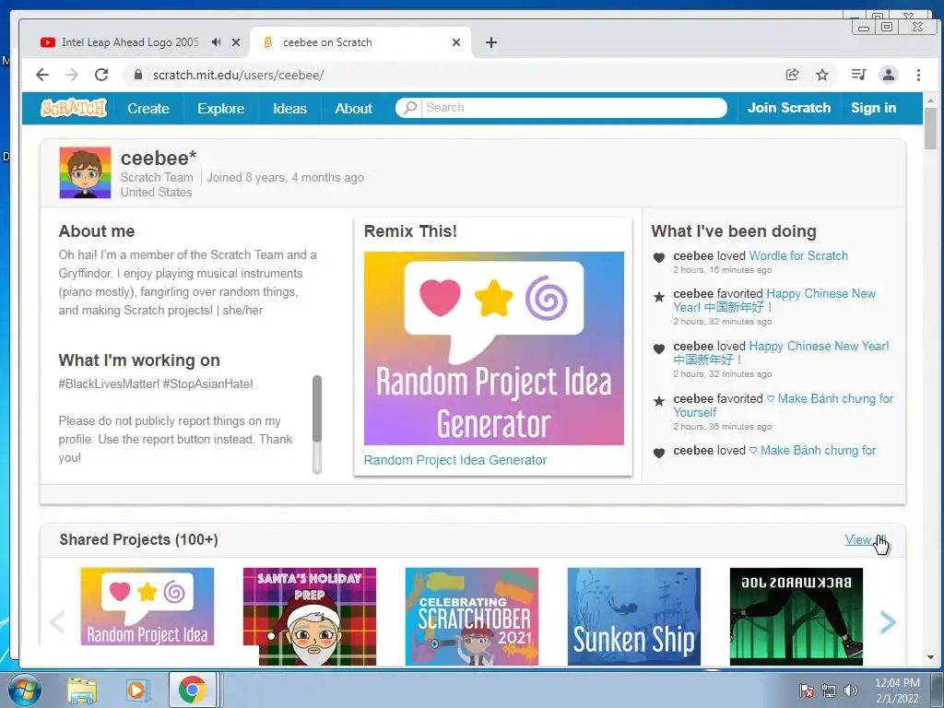Switch to Intel Leap Ahead Logo 2005 tab
Viewport: 944px width, 708px height.
130,42
